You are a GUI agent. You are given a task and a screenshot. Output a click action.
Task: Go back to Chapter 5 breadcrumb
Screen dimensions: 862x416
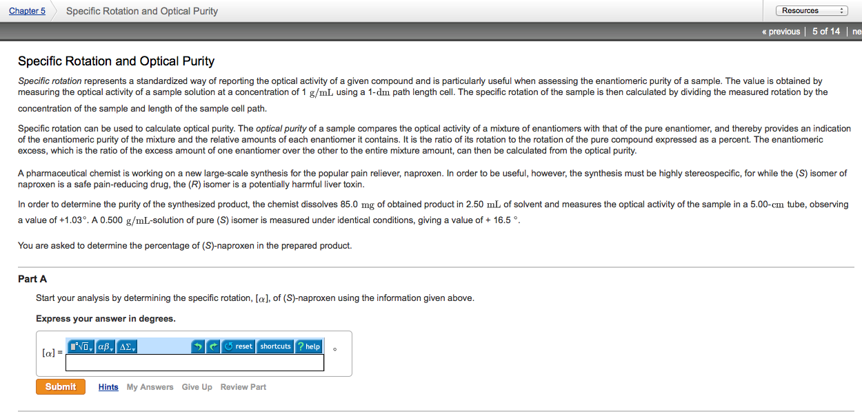28,11
